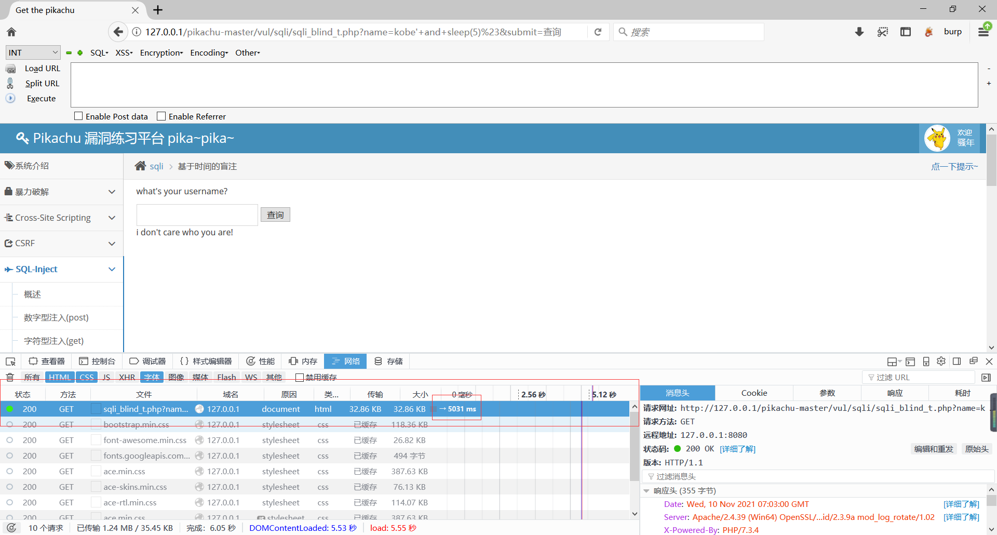This screenshot has height=535, width=997.
Task: Reload the page with the refresh icon
Action: (598, 32)
